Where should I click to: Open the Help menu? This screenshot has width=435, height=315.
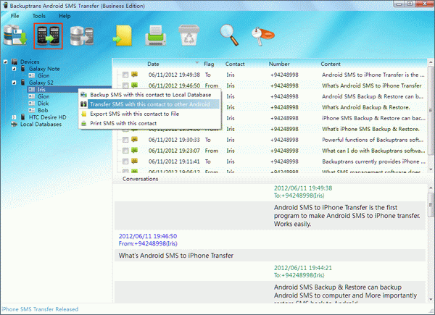pos(65,16)
